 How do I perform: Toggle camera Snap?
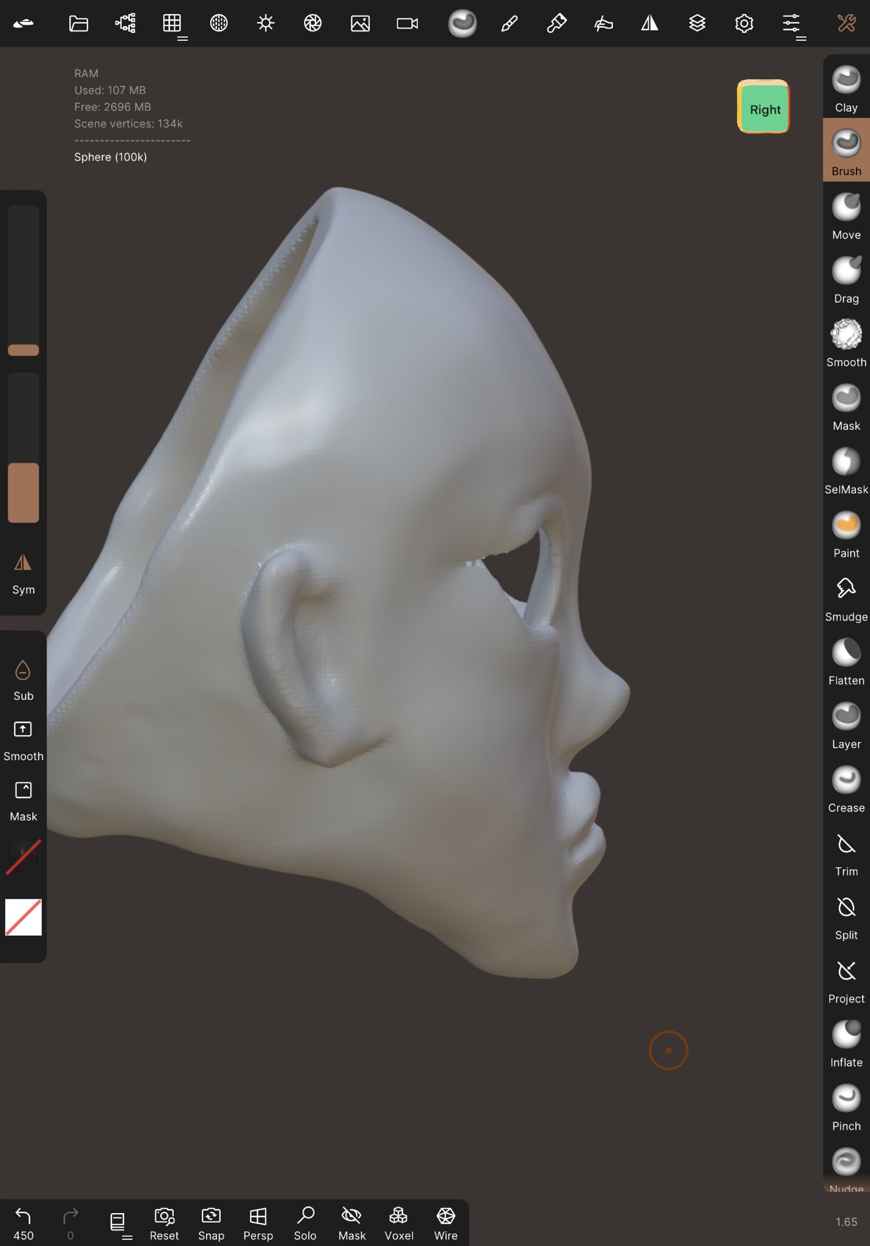tap(211, 1223)
